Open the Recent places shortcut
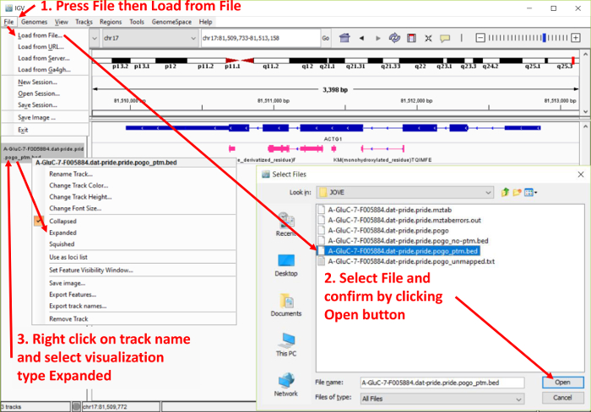Screen dimensions: 591x412 click(286, 224)
